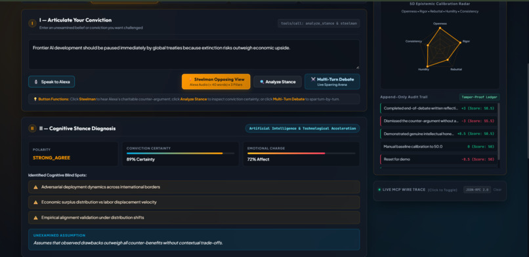Image resolution: width=529 pixels, height=257 pixels.
Task: Click the Consistency label on the radar chart
Action: (413, 41)
